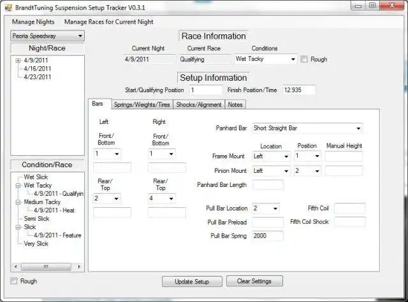This screenshot has width=408, height=302.
Task: Click the Frame Mount Manual Height field
Action: 344,156
